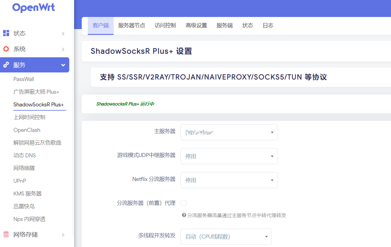
Task: Switch to the 日志 tab
Action: (268, 25)
